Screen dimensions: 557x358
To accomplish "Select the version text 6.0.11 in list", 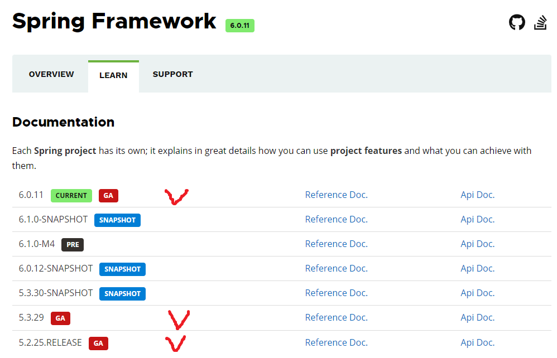I will 31,195.
